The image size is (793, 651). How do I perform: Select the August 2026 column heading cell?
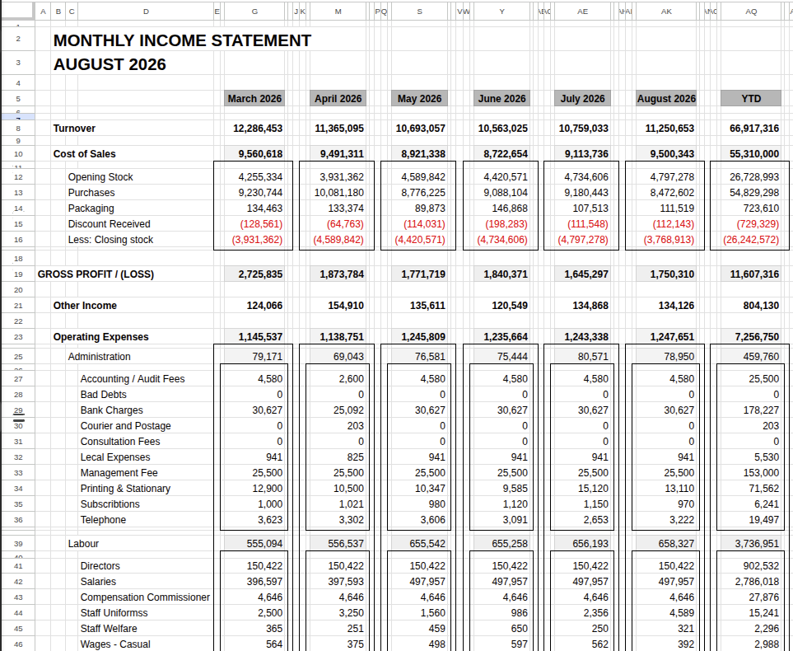(x=666, y=99)
